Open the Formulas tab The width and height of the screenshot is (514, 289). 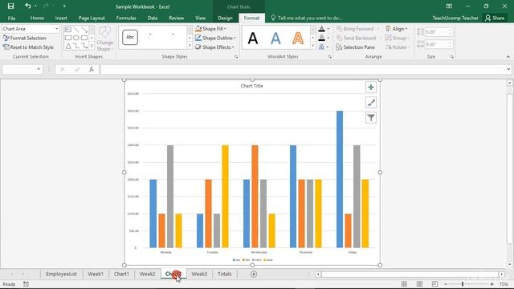(x=126, y=18)
